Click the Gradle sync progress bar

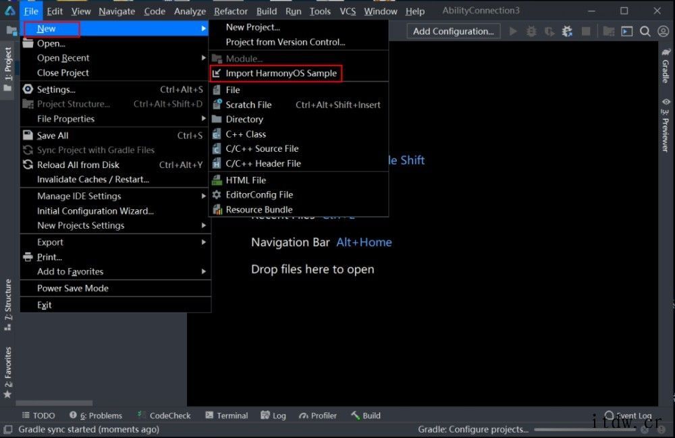click(585, 429)
